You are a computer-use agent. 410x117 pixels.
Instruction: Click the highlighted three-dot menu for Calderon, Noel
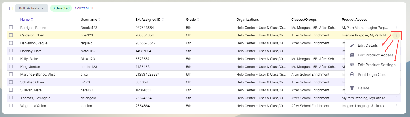click(x=396, y=35)
